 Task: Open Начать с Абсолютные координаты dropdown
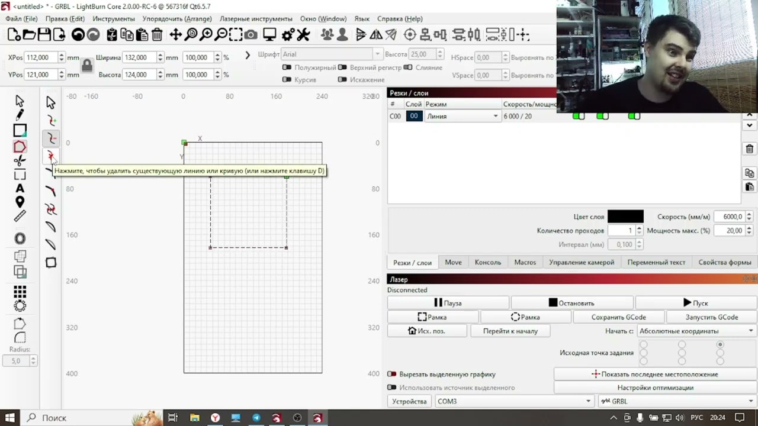[x=696, y=331]
